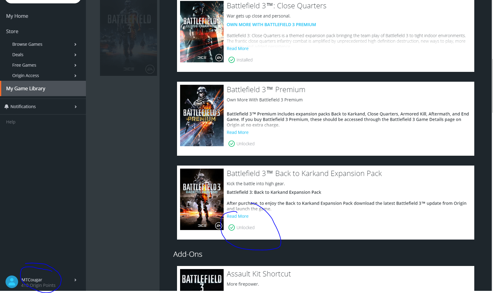Click 410 Origin Points text
Viewport: 493px width, 293px height.
click(38, 285)
